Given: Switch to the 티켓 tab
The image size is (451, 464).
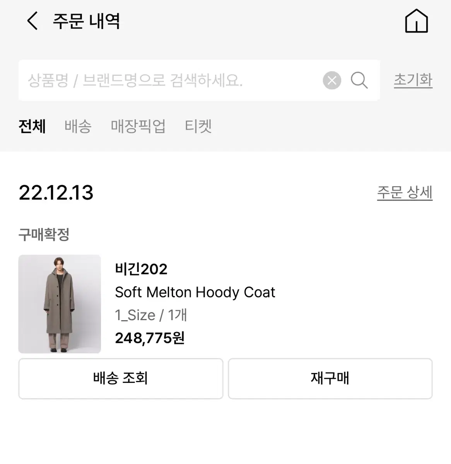Looking at the screenshot, I should point(198,126).
